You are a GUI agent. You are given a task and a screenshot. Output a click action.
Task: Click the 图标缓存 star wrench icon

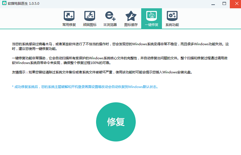tap(131, 16)
